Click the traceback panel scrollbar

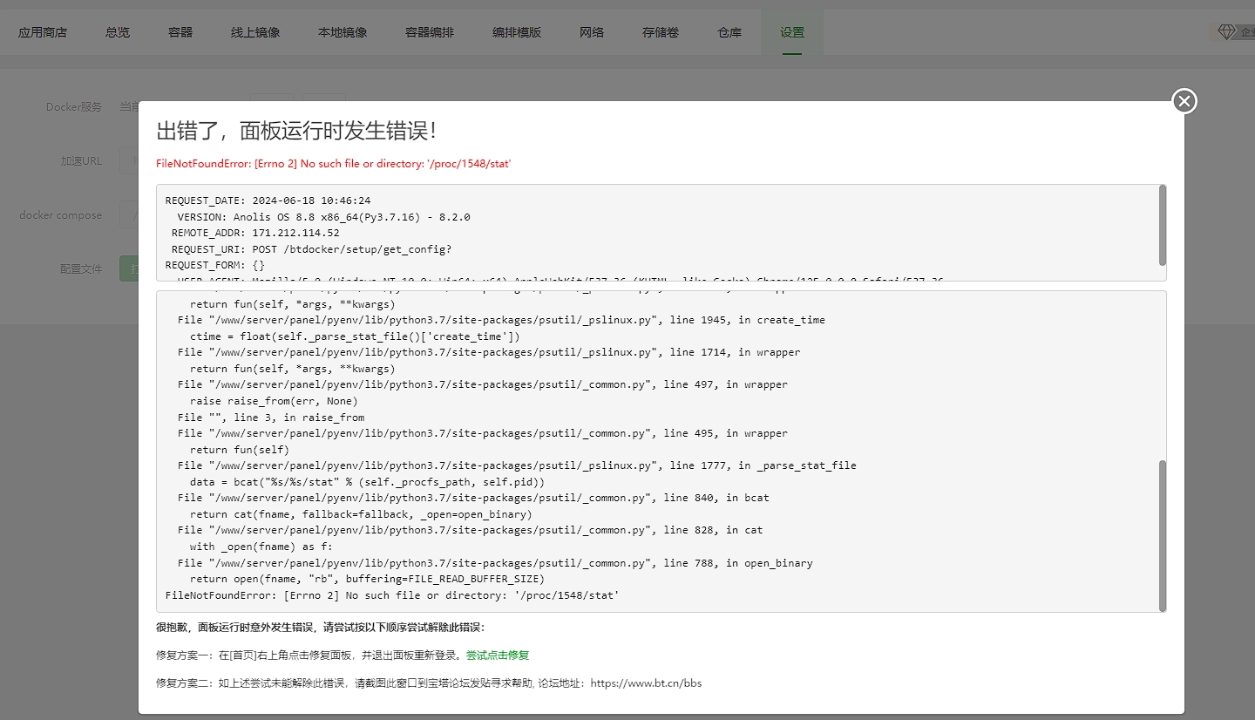coord(1162,535)
